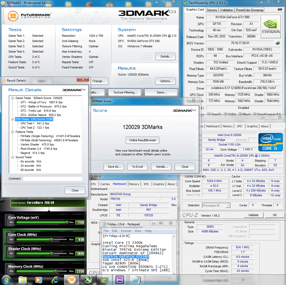The height and width of the screenshot is (285, 286).
Task: Click the GPU-Z title bar icon
Action: (x=186, y=3)
